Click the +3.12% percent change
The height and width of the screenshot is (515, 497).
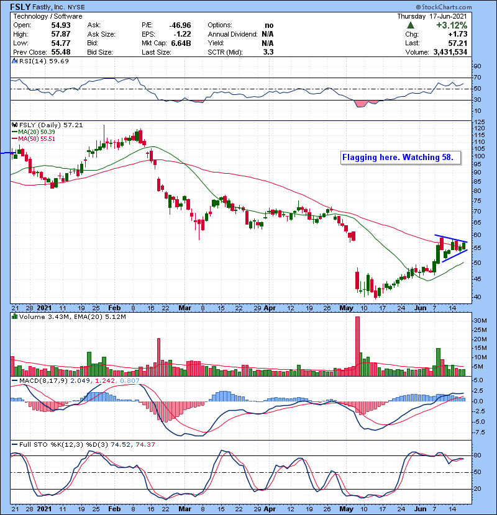[x=452, y=25]
